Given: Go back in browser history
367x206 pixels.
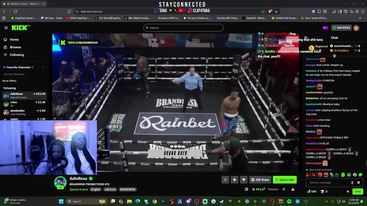Looking at the screenshot, I should click(x=4, y=11).
